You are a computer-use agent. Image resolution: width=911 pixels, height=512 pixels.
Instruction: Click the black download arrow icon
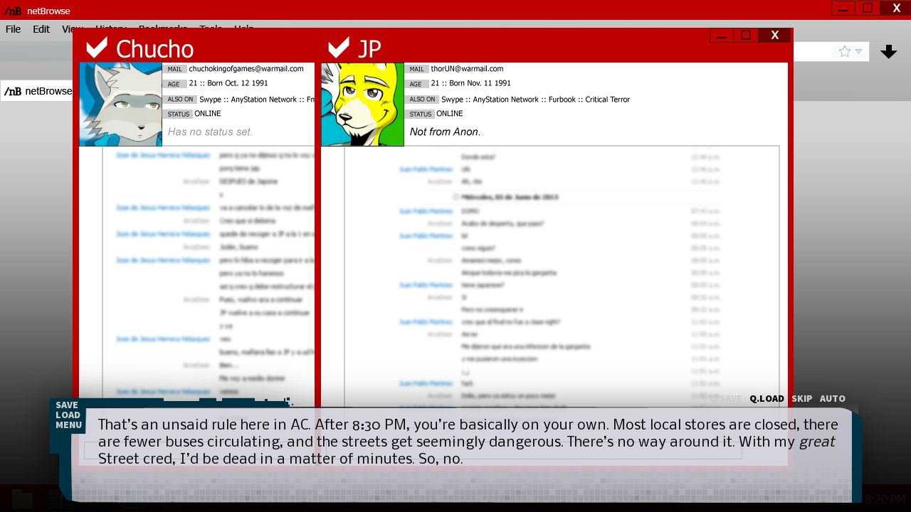pyautogui.click(x=888, y=51)
